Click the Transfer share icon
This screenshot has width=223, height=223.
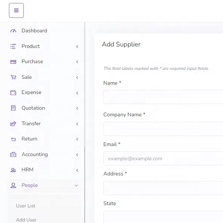(x=13, y=124)
